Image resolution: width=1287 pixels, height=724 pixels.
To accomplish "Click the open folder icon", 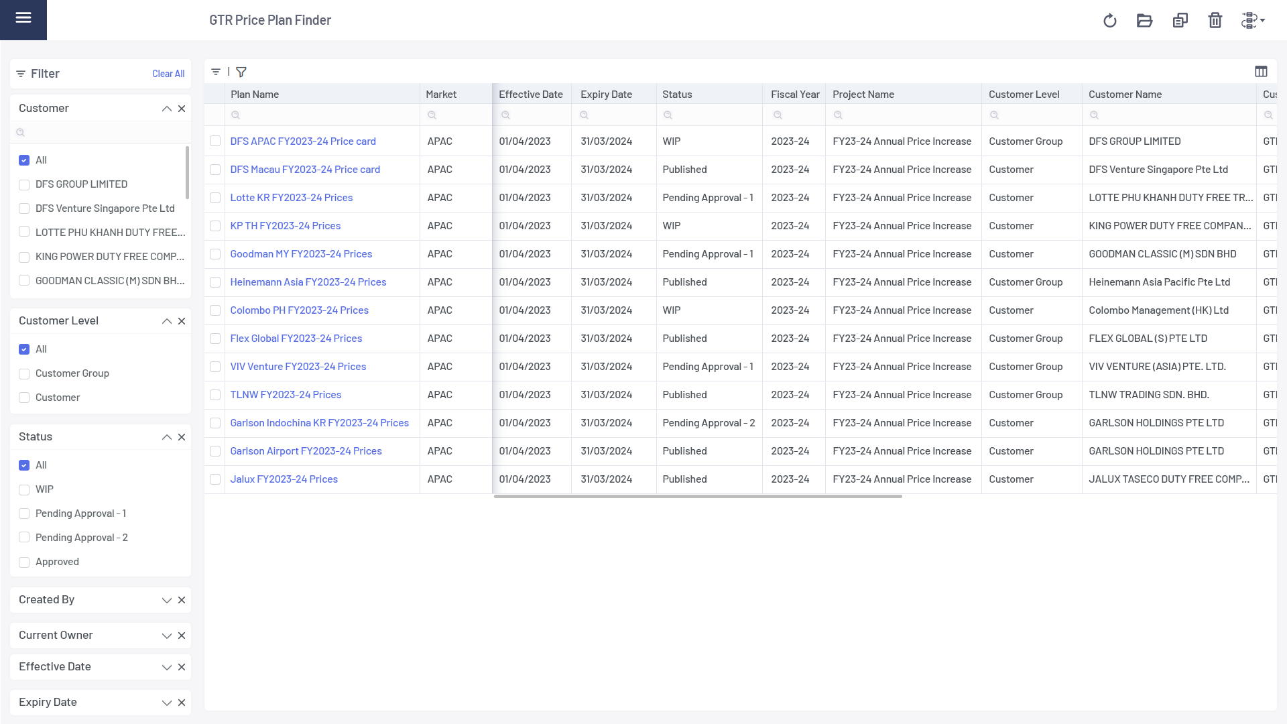I will [1144, 21].
